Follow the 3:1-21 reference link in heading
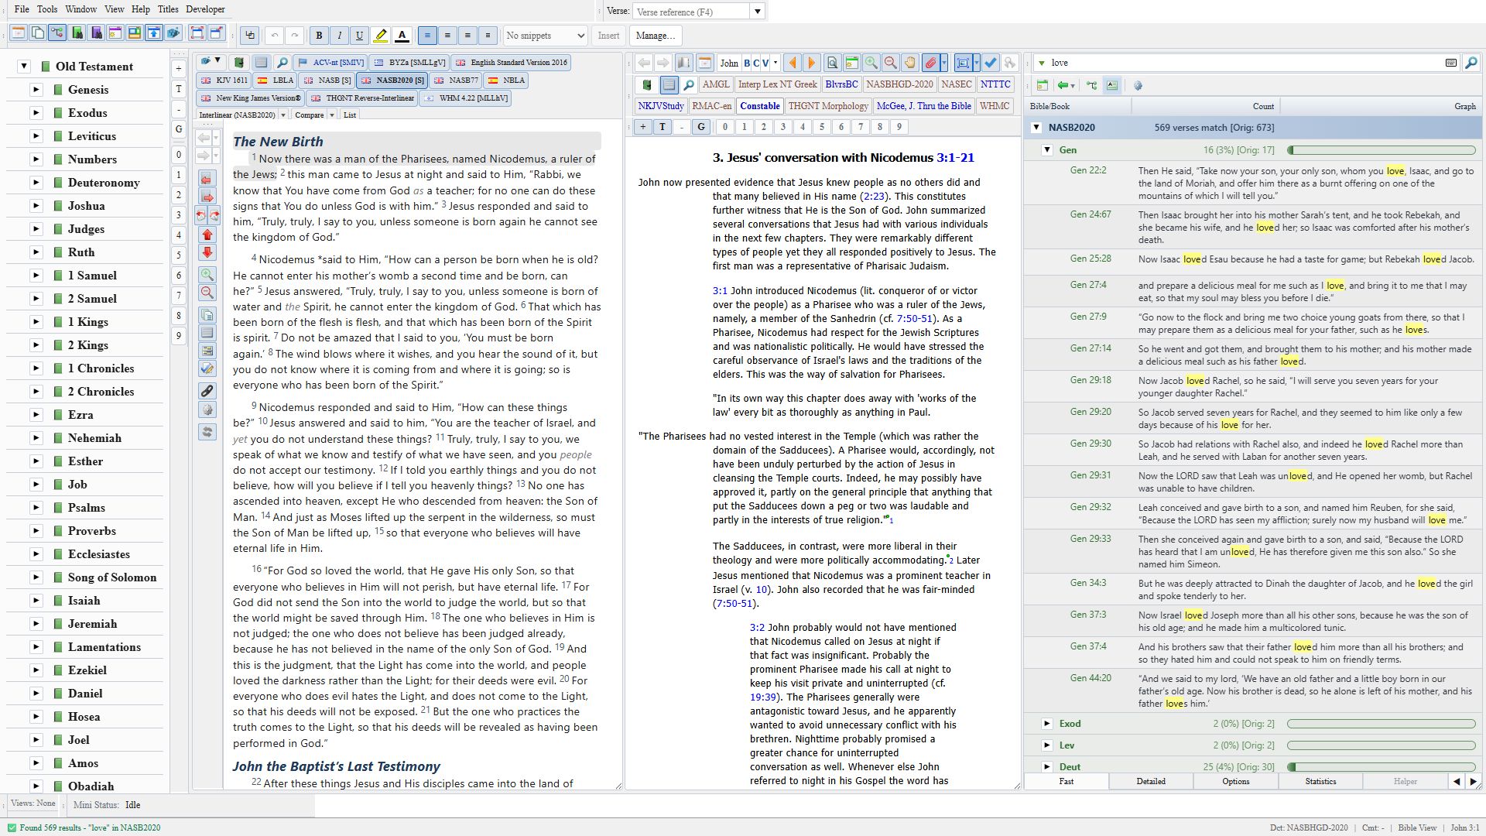 click(955, 158)
